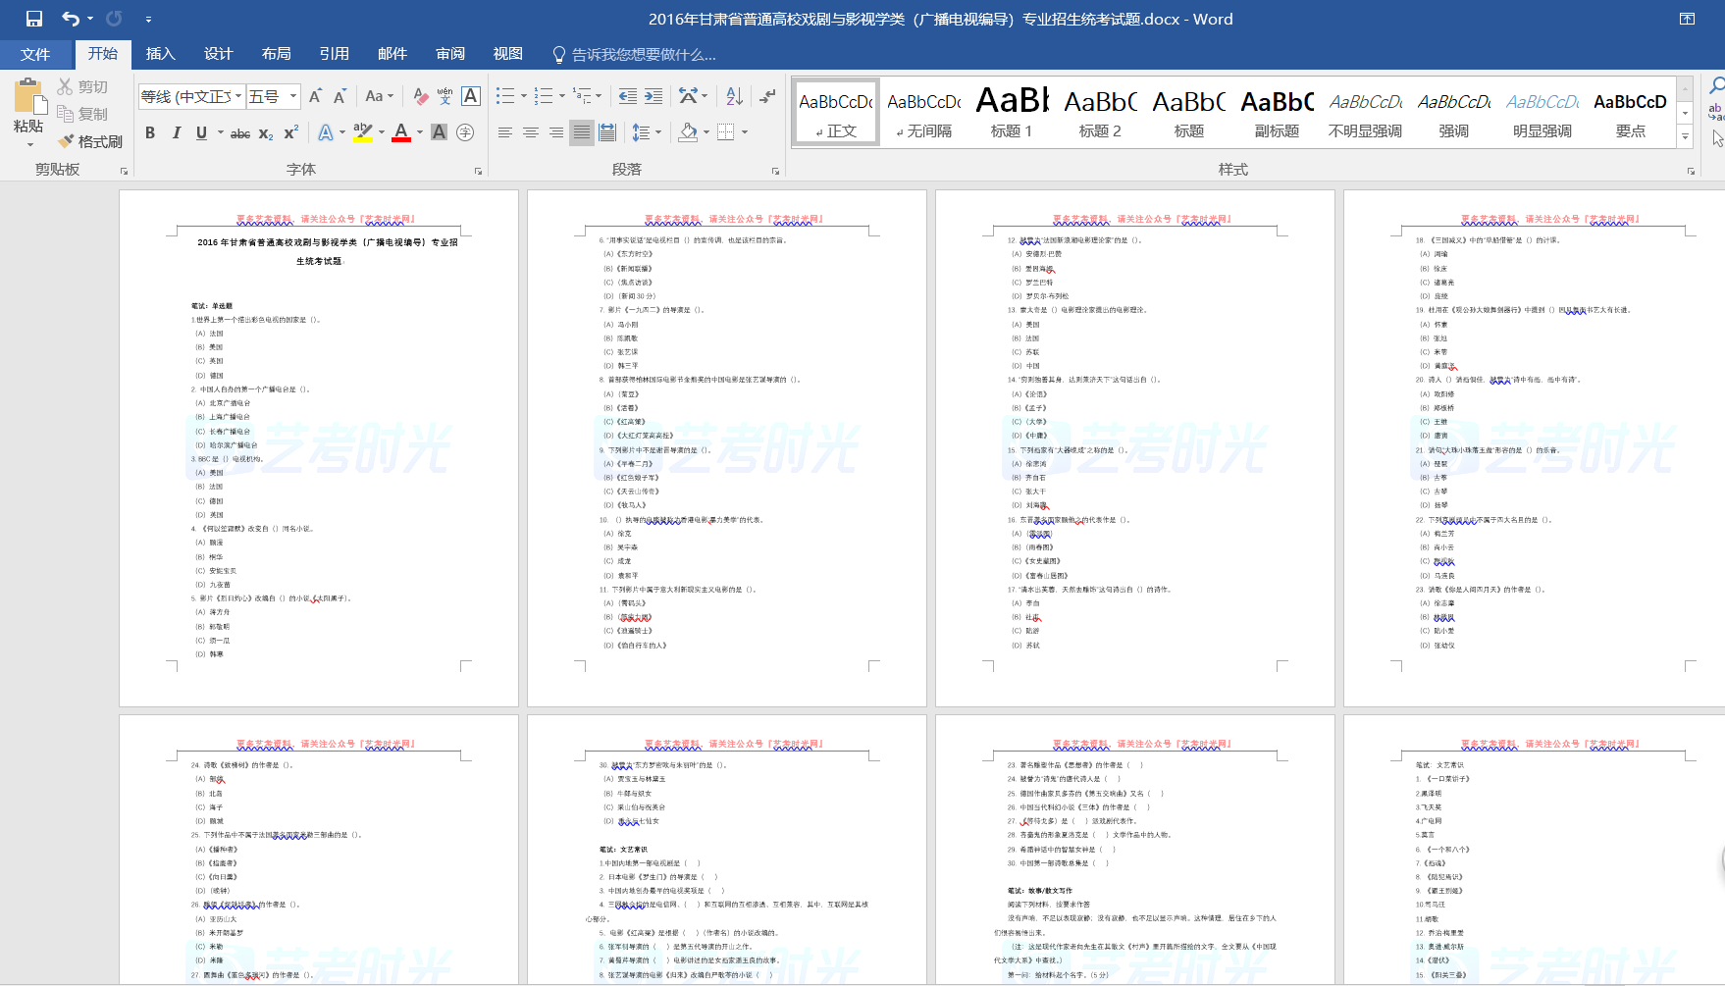The height and width of the screenshot is (986, 1725).
Task: Click the grow font size icon
Action: tap(315, 96)
